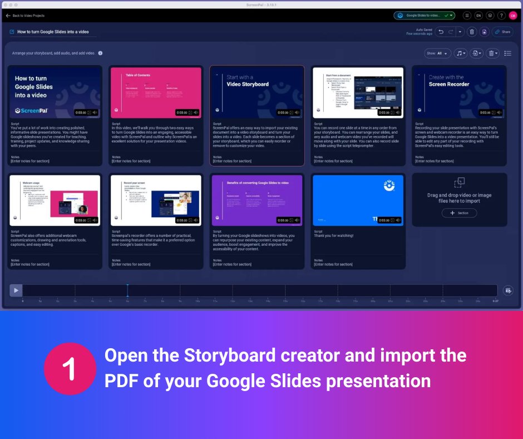Viewport: 523px width, 439px height.
Task: Click the 0:03.00 duration on the title slide
Action: click(x=81, y=113)
